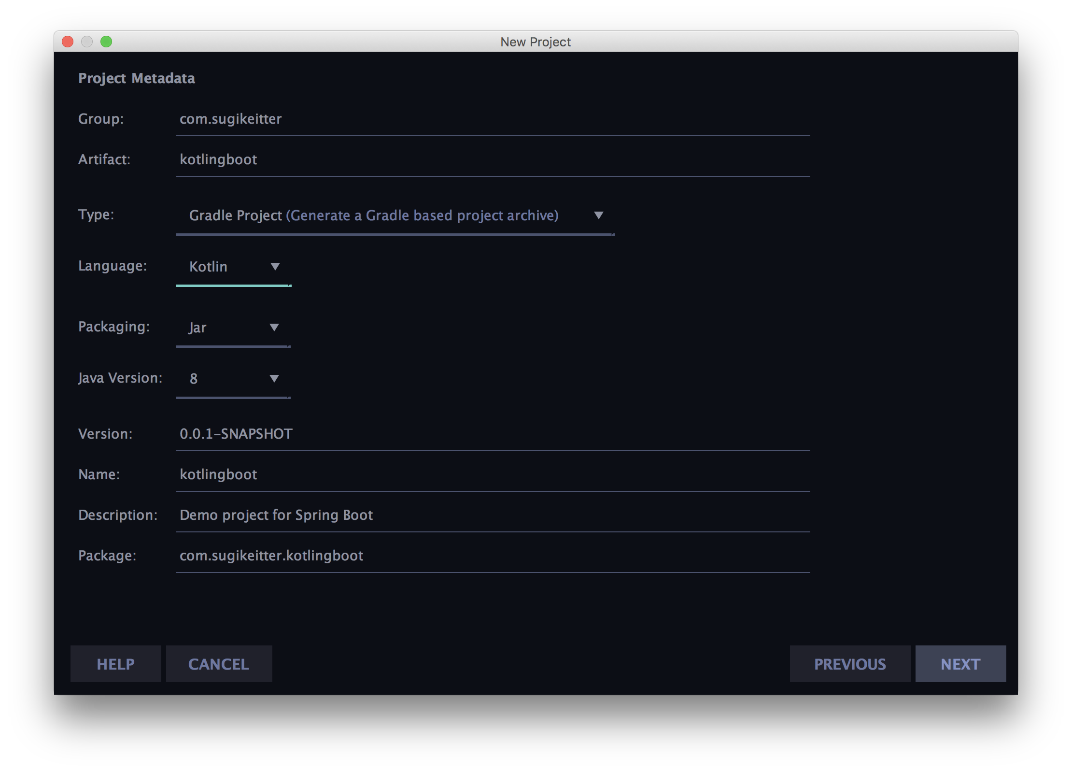Screen dimensions: 1072x772
Task: Click the CANCEL button
Action: [x=219, y=664]
